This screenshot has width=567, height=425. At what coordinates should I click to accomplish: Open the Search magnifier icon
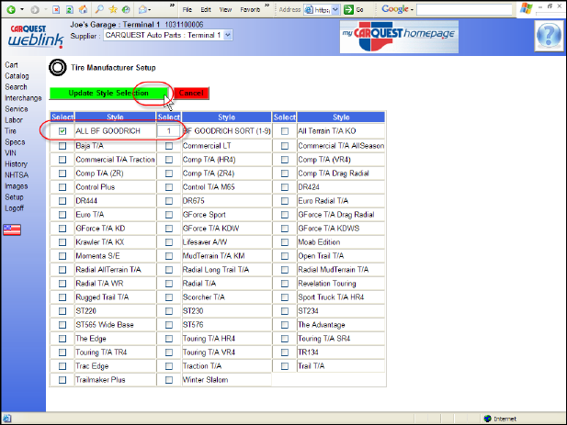pos(99,9)
